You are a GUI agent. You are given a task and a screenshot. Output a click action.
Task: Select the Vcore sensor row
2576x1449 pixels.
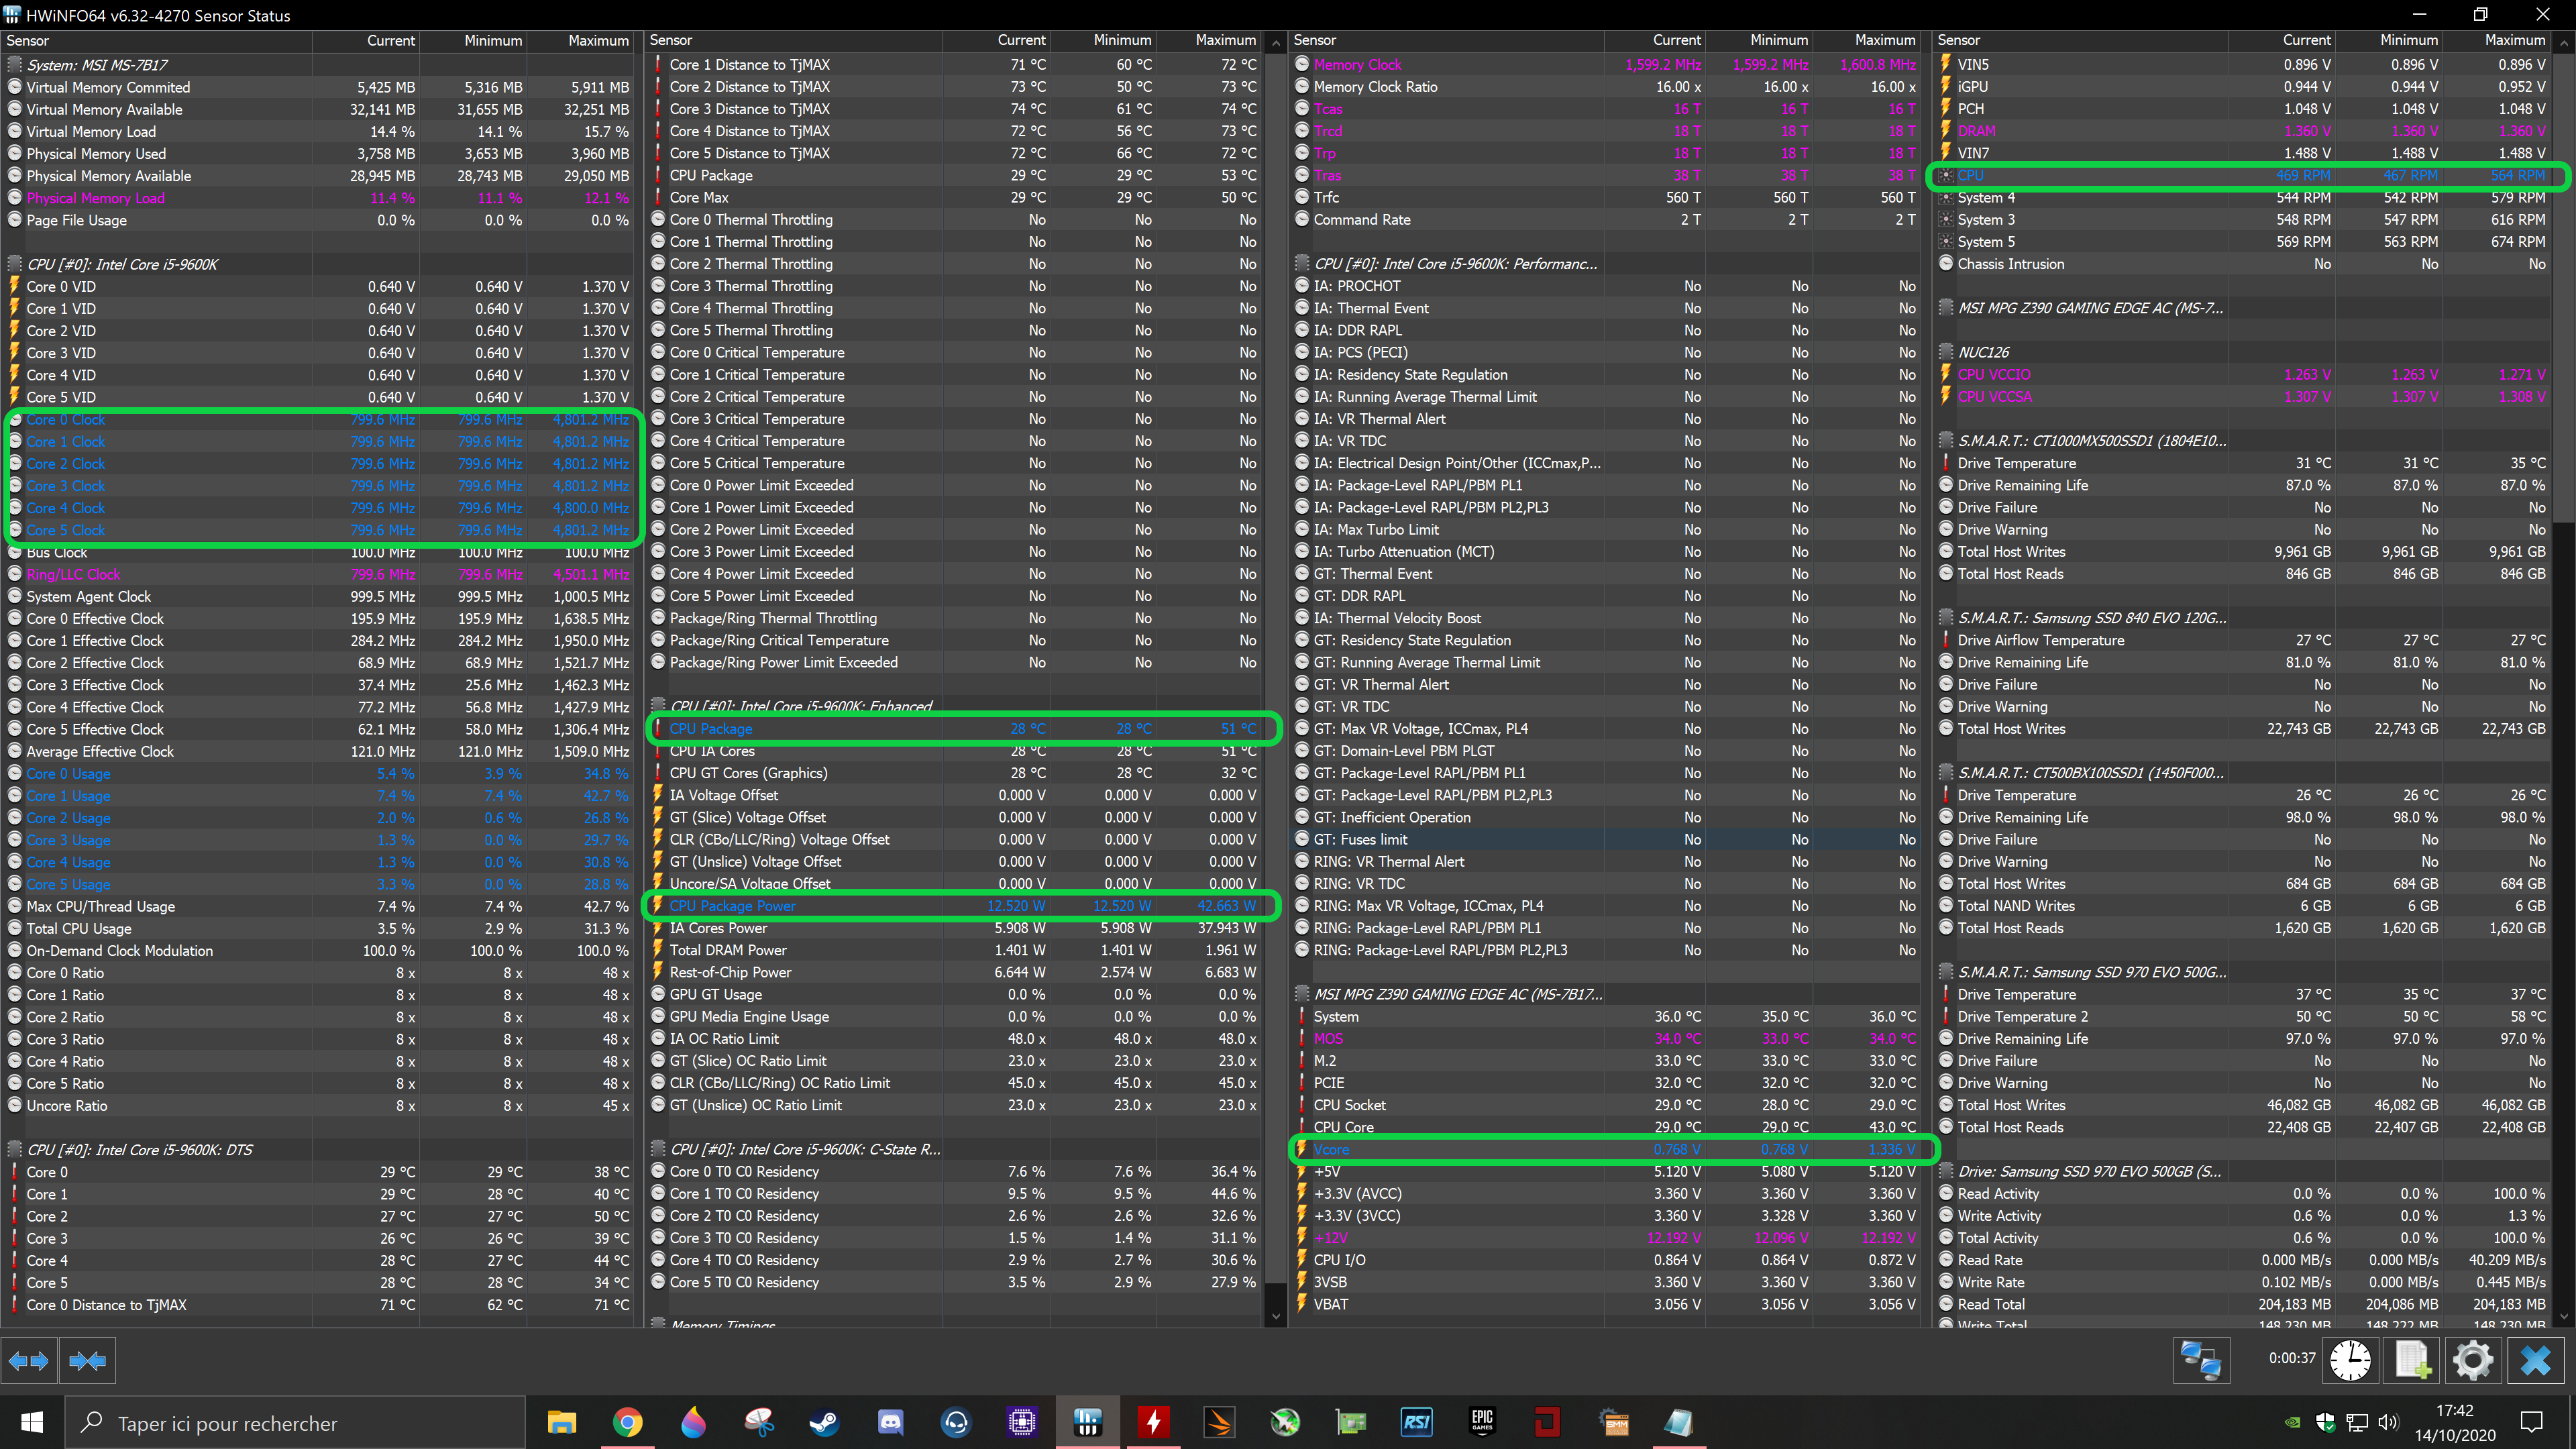(x=1331, y=1150)
